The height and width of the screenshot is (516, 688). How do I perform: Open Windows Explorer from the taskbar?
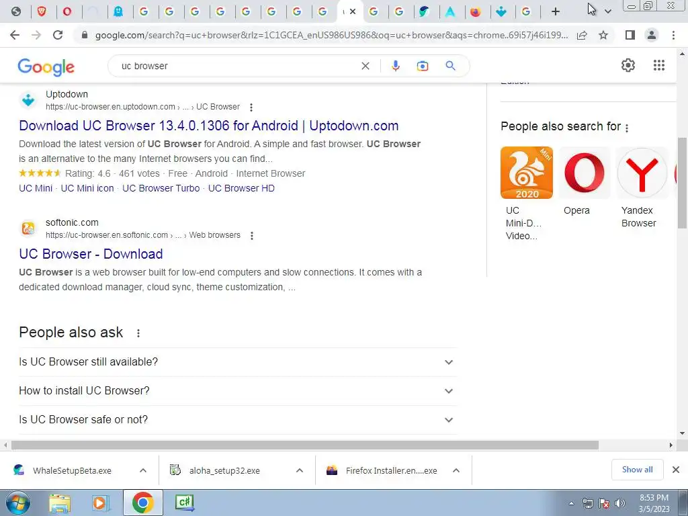[60, 503]
